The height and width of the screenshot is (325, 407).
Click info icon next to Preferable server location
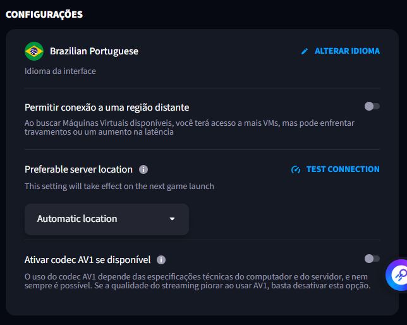pyautogui.click(x=143, y=169)
